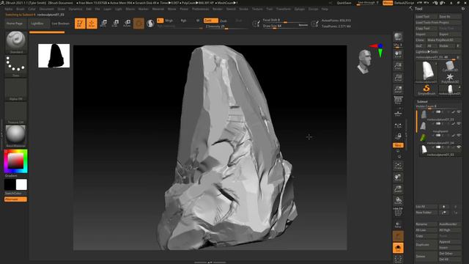Toggle the orange Qxyz rotation button
469x264 pixels.
tap(398, 145)
